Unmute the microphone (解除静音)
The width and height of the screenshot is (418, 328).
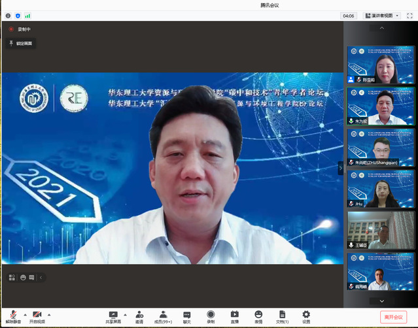(x=13, y=316)
